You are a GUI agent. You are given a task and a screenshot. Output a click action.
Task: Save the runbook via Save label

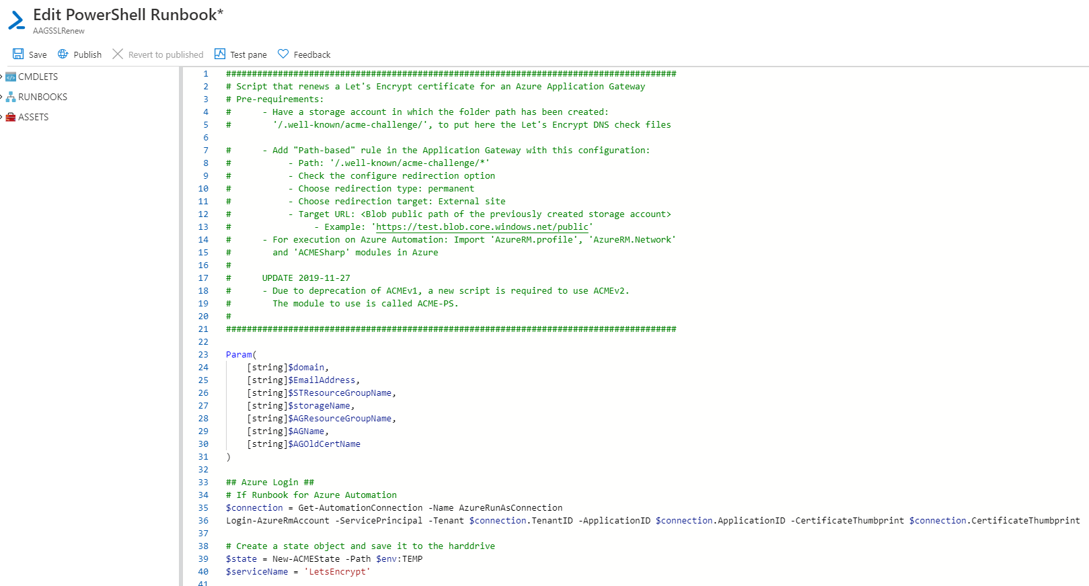coord(38,55)
